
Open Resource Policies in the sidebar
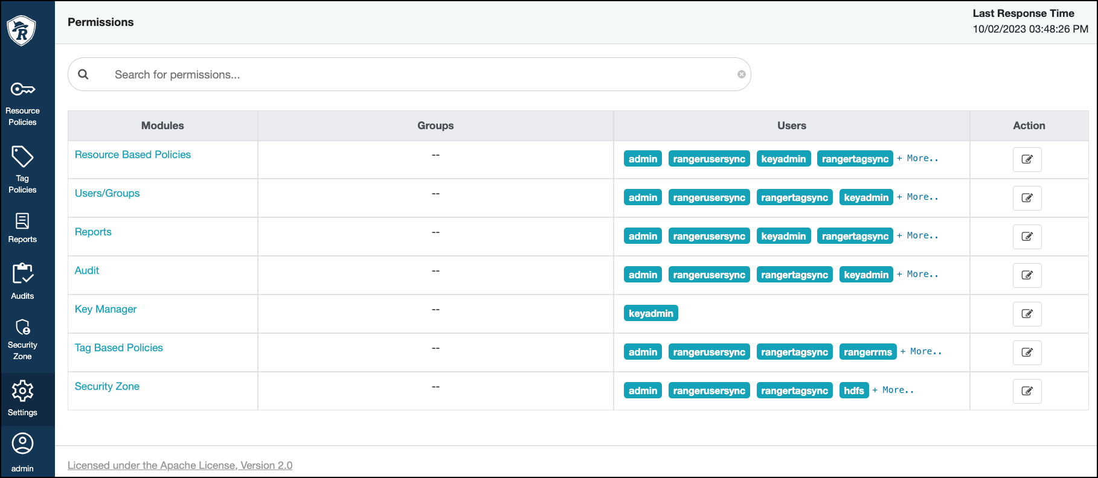(x=22, y=103)
